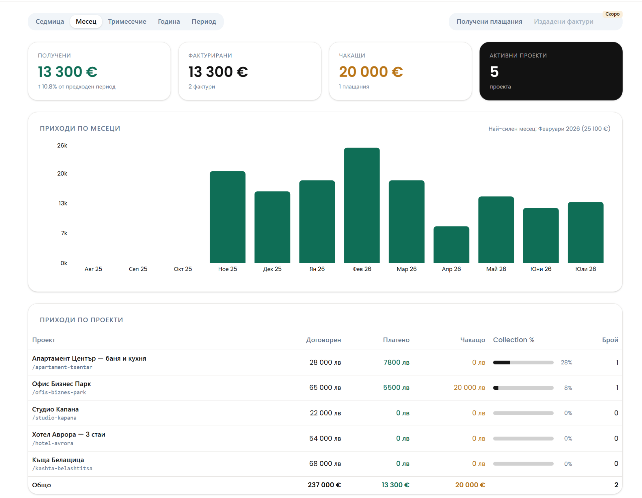Open the Офис Бизнес Парк project
Viewport: 642px width, 498px height.
point(325,388)
